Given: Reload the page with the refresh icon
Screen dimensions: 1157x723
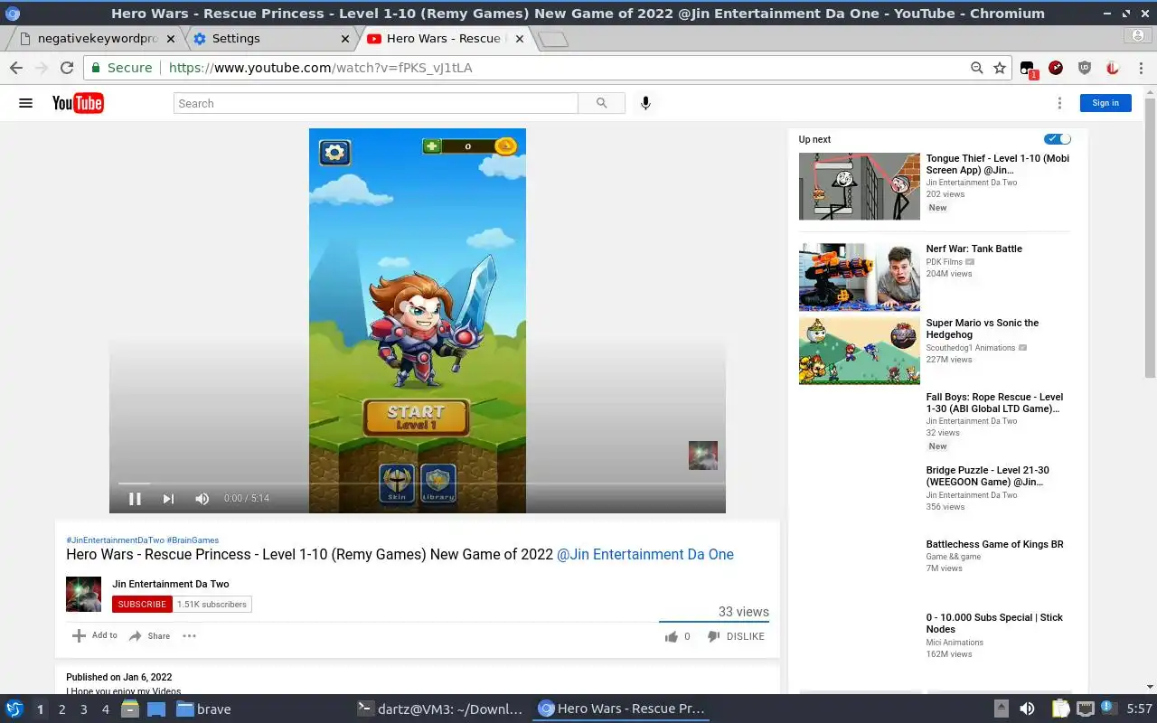Looking at the screenshot, I should pos(66,68).
